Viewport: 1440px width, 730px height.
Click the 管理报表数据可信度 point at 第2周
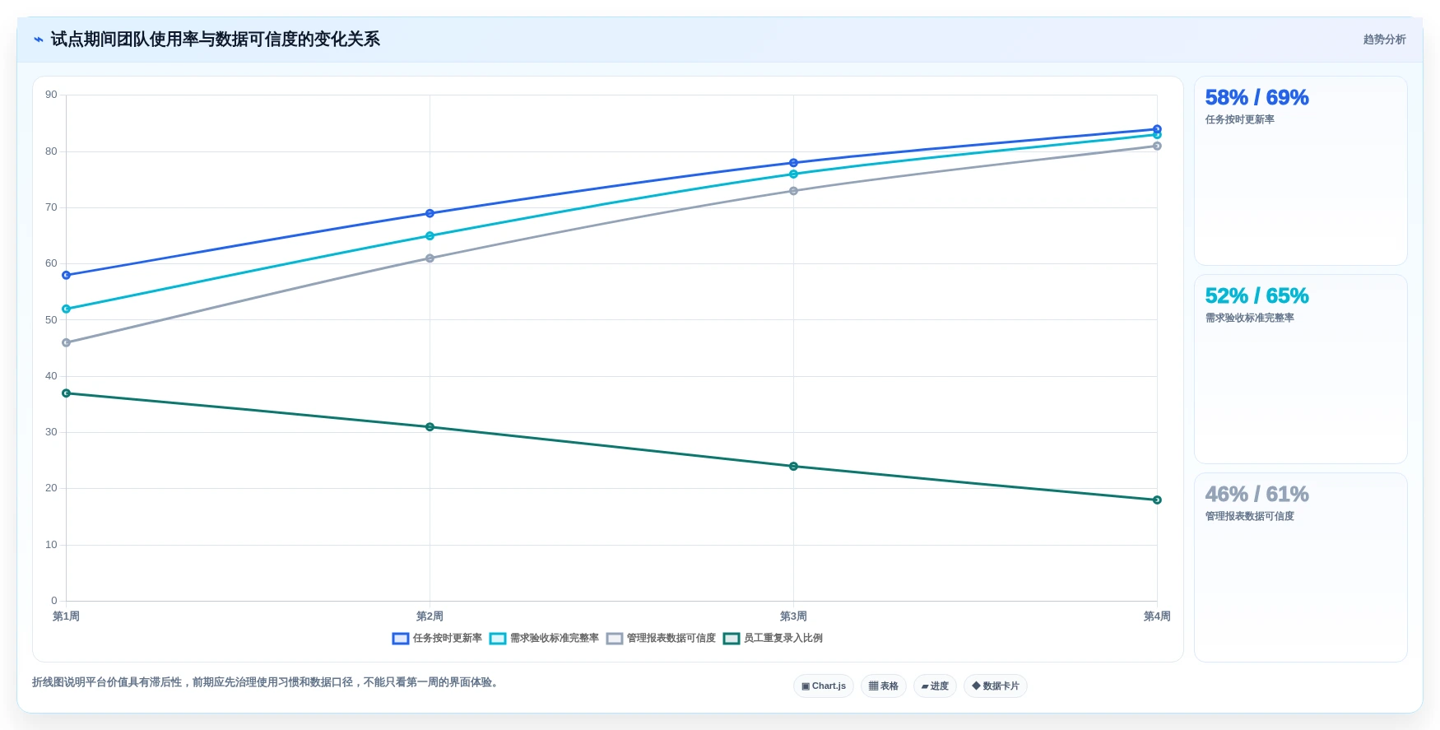[x=430, y=258]
